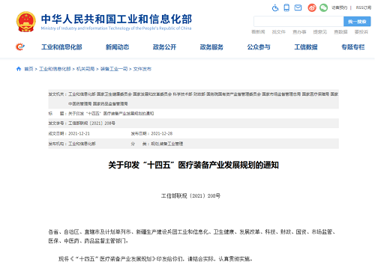Click the home icon in the breadcrumb
The height and width of the screenshot is (271, 375).
tap(19, 69)
